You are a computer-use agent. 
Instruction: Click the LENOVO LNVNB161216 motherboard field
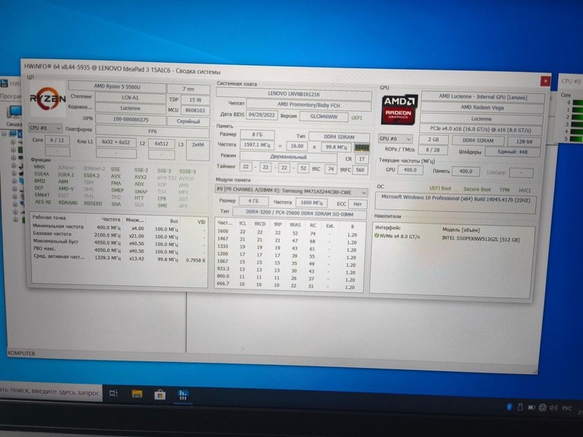tap(294, 94)
